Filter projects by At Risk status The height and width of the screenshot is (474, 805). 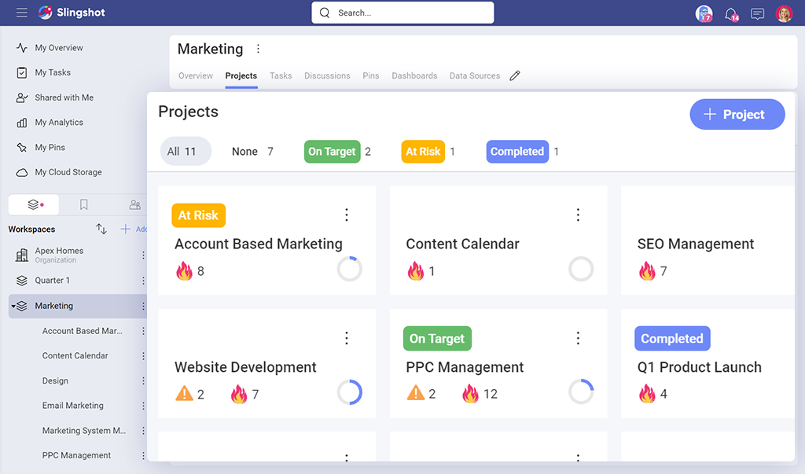tap(423, 152)
